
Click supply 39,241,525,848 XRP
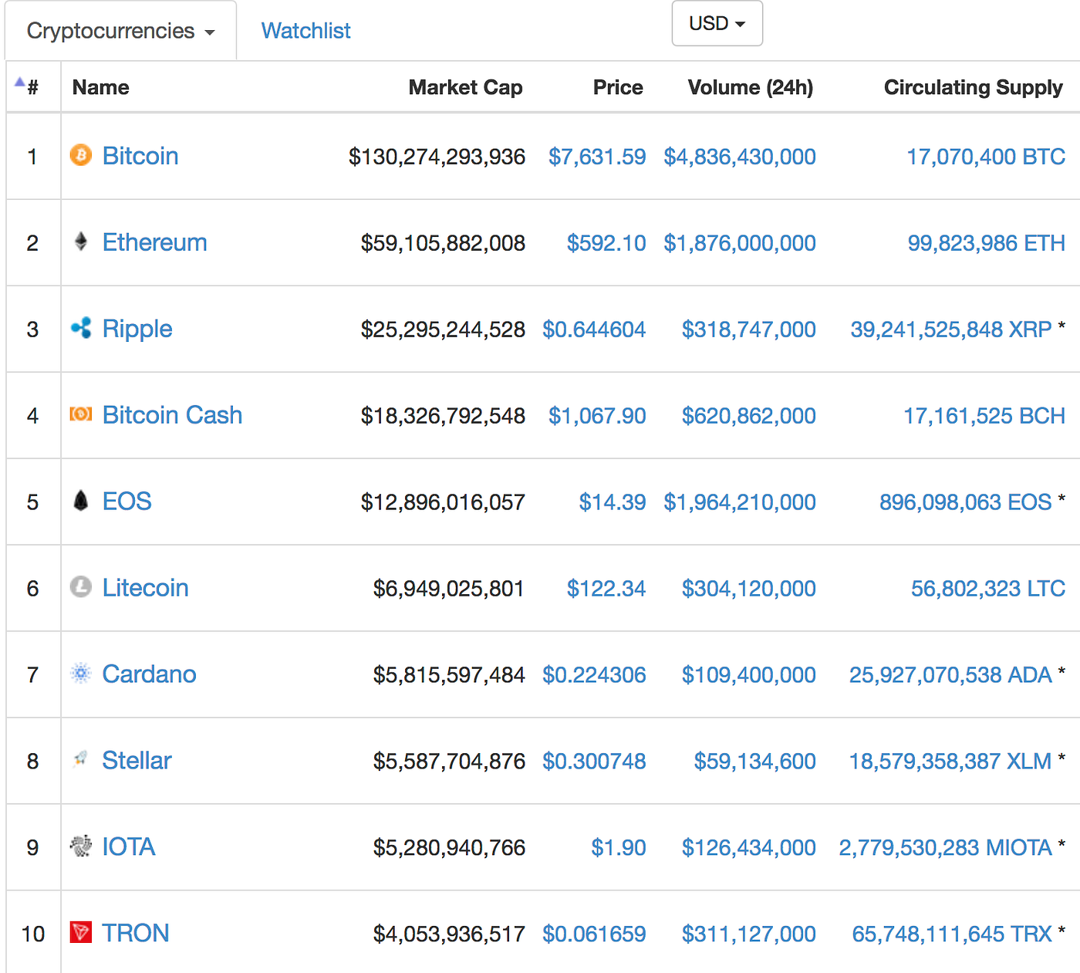951,329
